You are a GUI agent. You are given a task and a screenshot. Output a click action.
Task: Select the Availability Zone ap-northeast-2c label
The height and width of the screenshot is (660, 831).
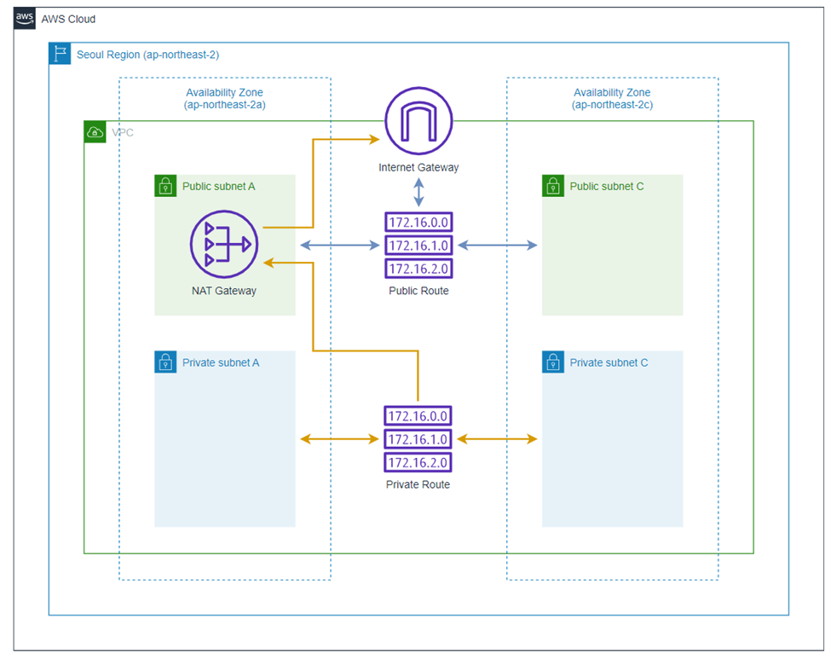[612, 98]
